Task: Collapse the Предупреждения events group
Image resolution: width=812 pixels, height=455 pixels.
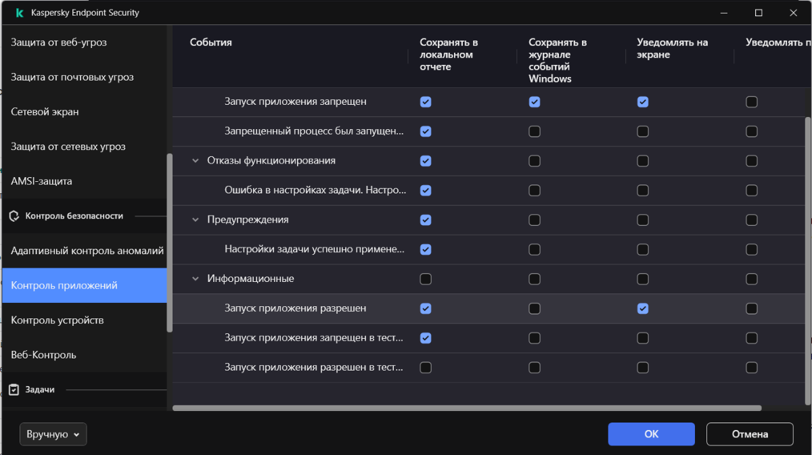Action: tap(196, 220)
